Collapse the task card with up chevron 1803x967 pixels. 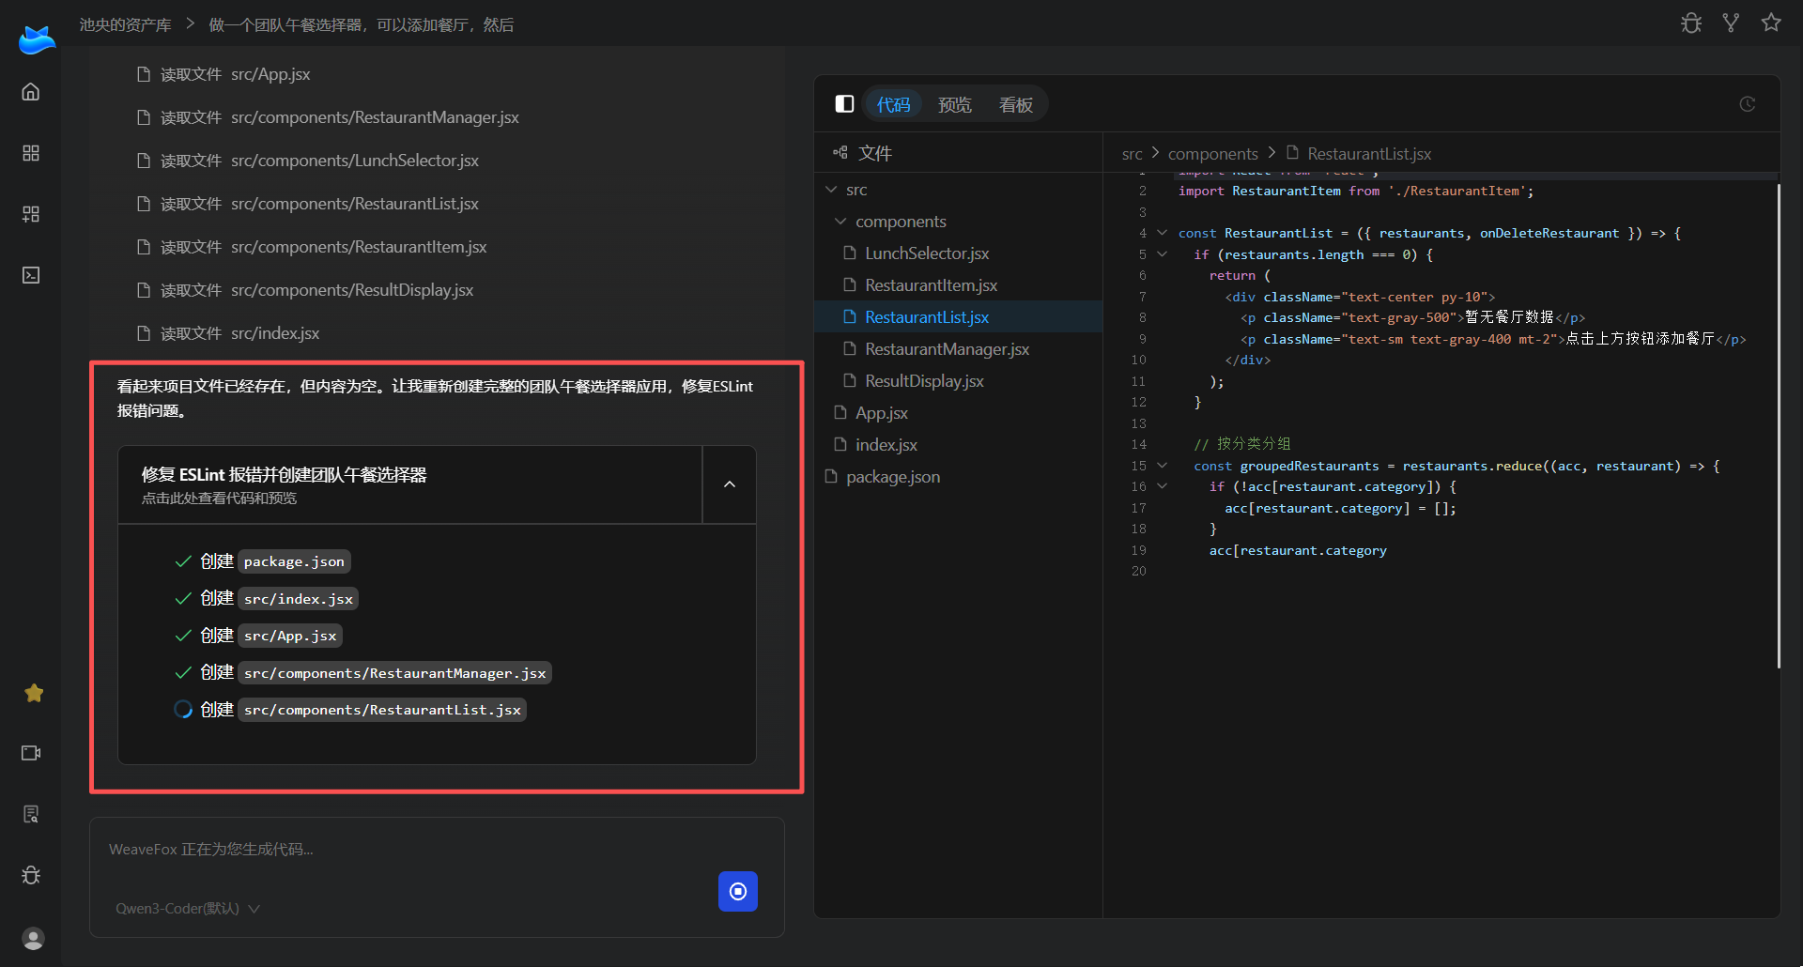click(x=730, y=484)
